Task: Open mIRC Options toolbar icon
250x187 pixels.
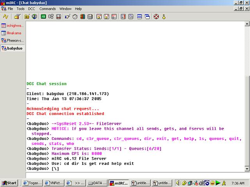Action: 17,16
